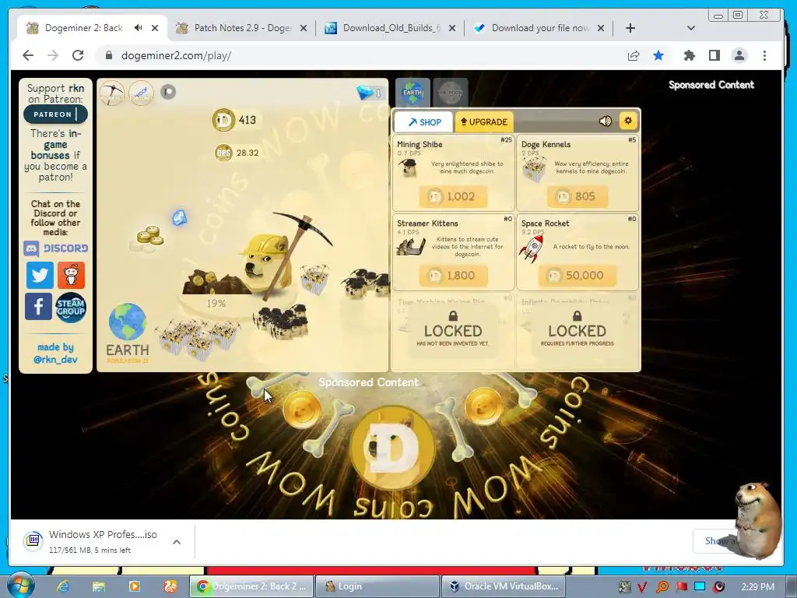
Task: Expand the tab search chevron
Action: pos(691,28)
